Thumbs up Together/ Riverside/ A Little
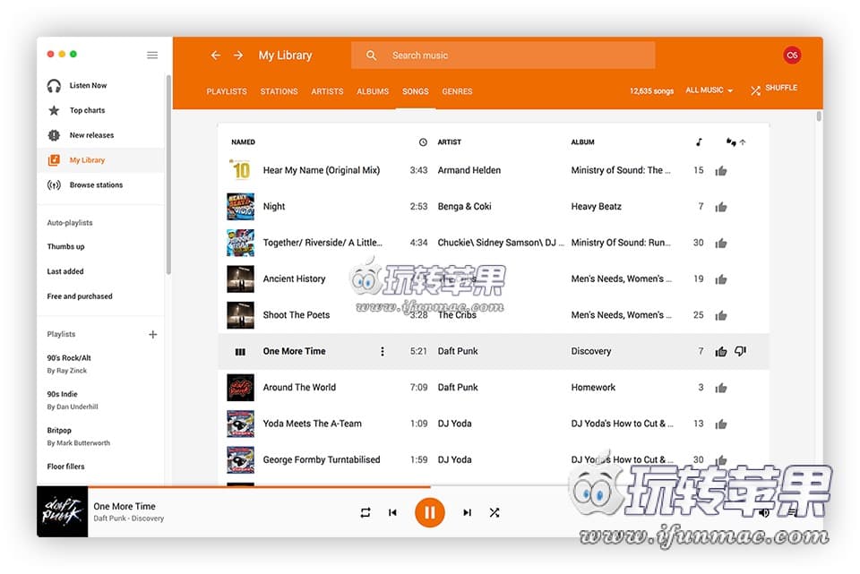The width and height of the screenshot is (860, 574). coord(720,244)
